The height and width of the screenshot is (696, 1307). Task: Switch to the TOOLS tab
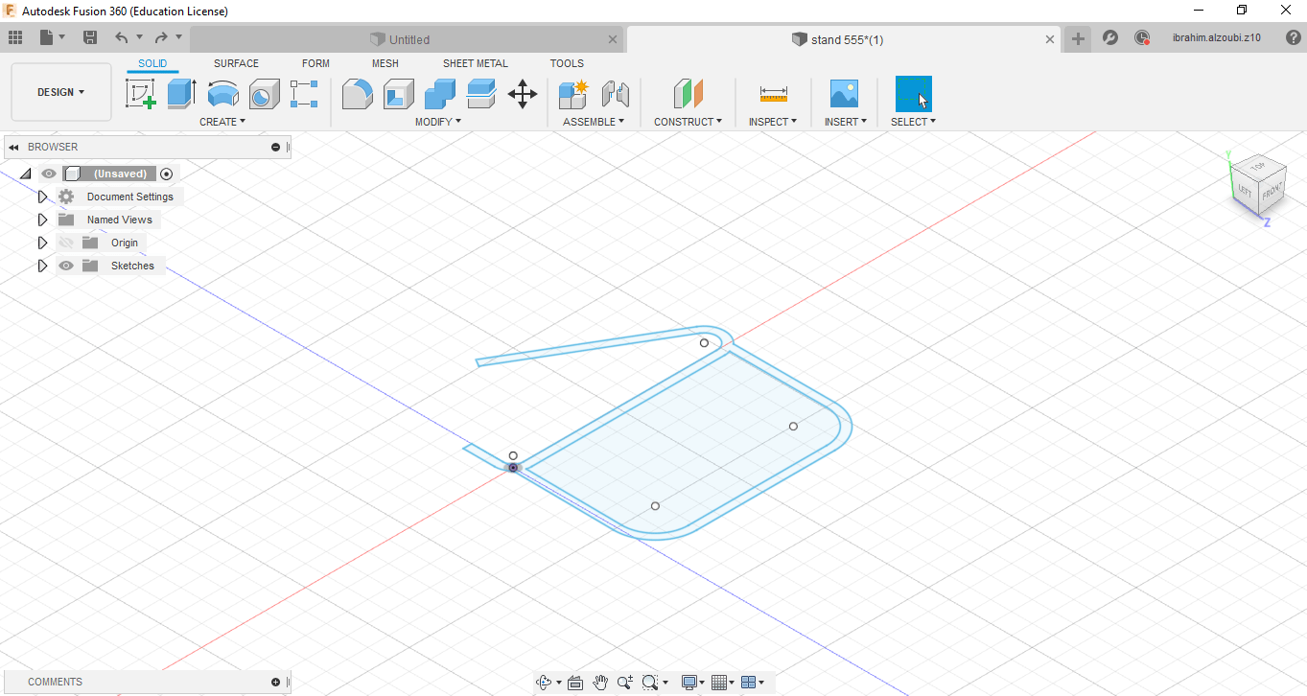[567, 63]
